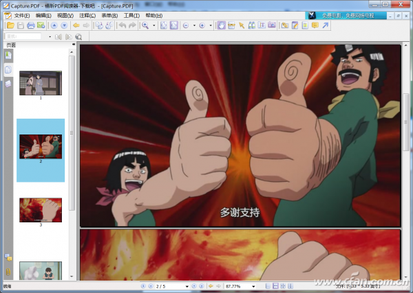This screenshot has height=293, width=413.
Task: Zoom in with the plus circle icon
Action: click(x=202, y=25)
